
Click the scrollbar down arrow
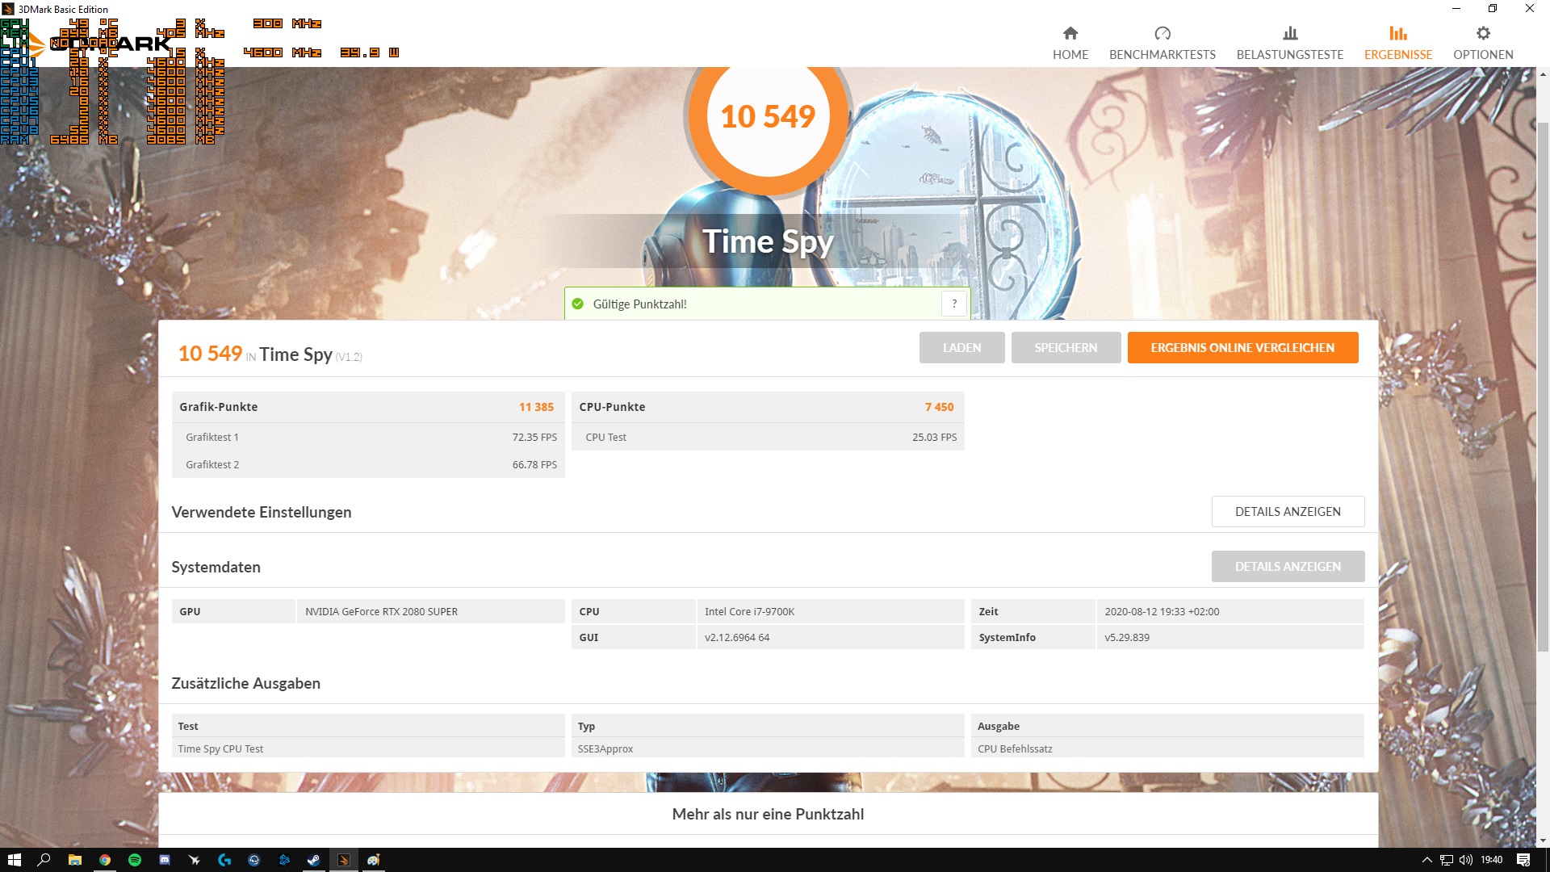point(1543,841)
